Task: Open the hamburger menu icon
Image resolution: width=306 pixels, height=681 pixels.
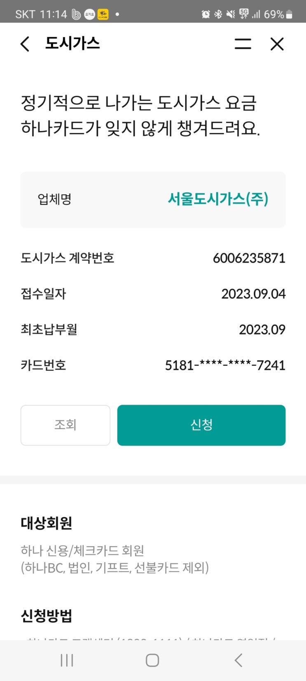Action: coord(243,44)
